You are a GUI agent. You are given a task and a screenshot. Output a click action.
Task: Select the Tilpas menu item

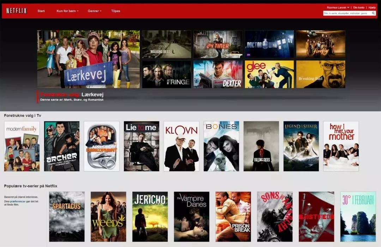(115, 11)
